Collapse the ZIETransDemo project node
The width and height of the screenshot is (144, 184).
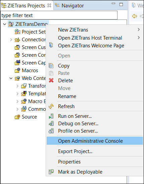[x=5, y=24]
